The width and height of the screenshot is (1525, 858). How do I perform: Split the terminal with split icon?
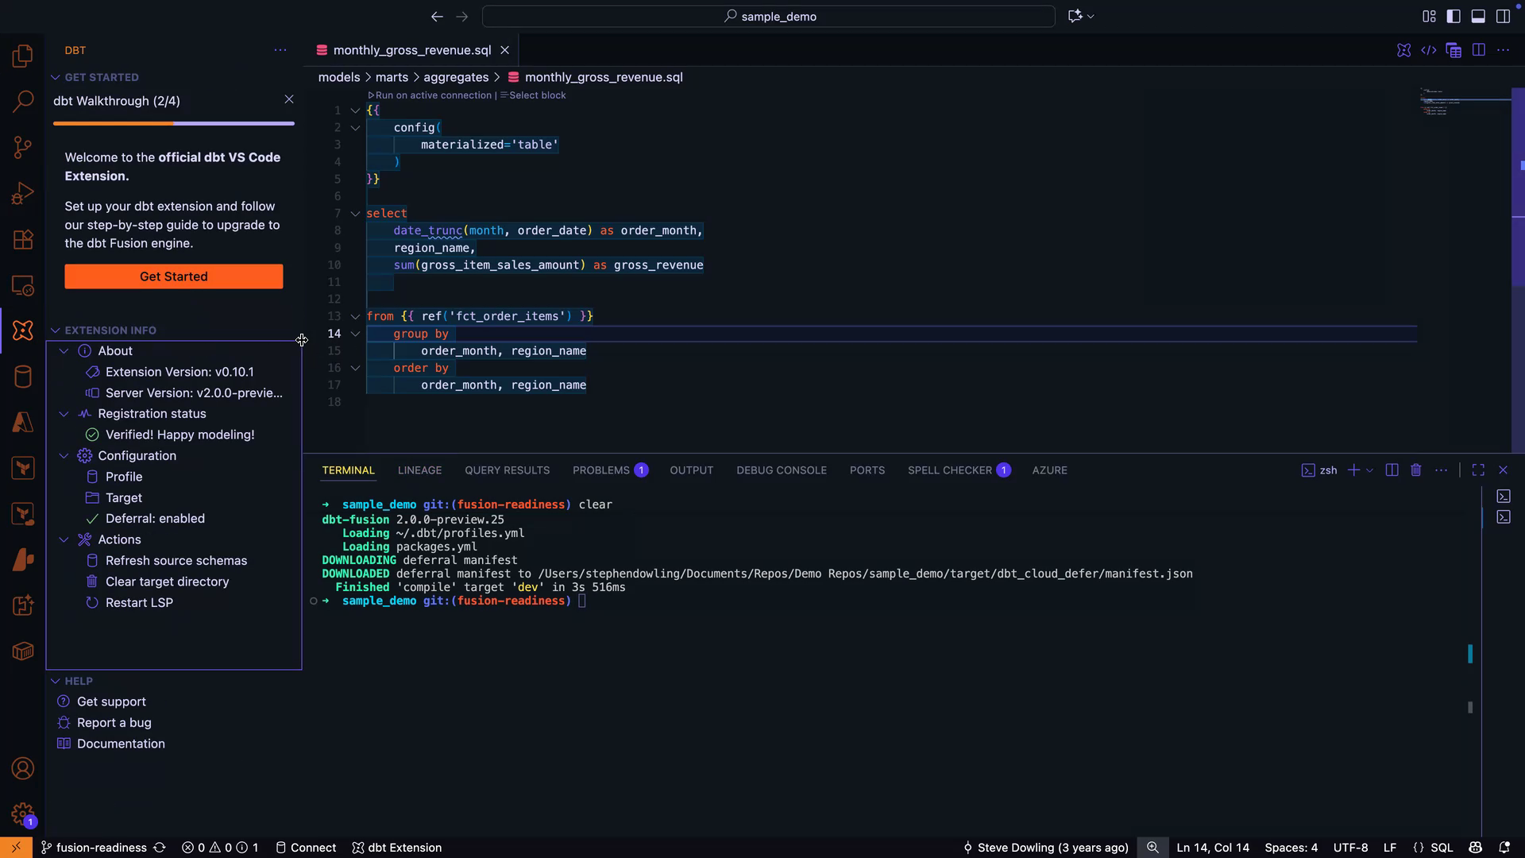[1392, 470]
